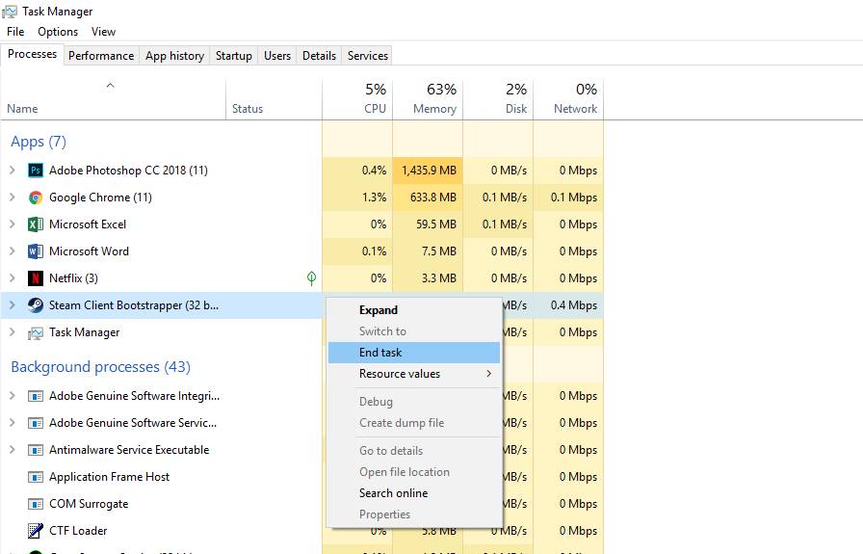Select the Processes tab
Image resolution: width=863 pixels, height=554 pixels.
coord(32,54)
